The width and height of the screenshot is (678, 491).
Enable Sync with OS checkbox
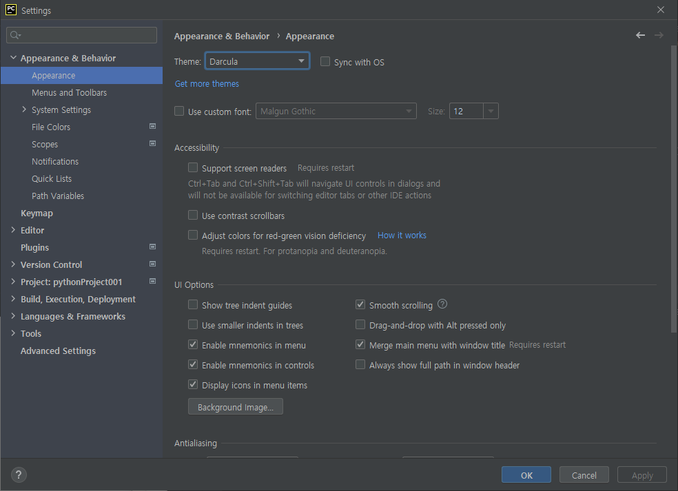[325, 61]
